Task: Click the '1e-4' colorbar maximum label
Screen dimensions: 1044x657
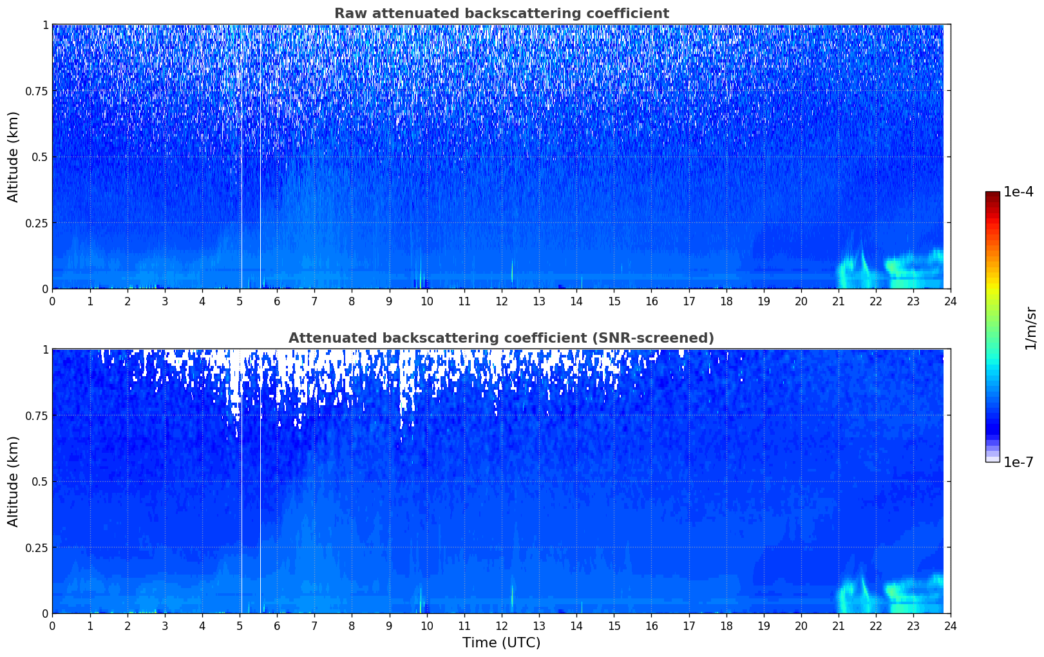Action: (1019, 192)
